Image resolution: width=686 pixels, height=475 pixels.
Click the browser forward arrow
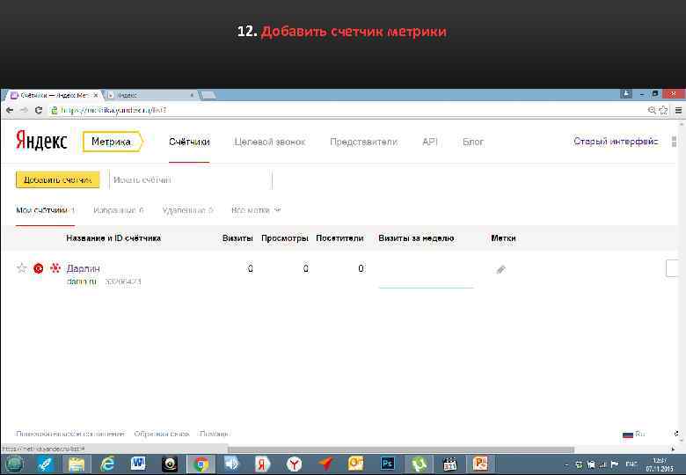(x=24, y=110)
